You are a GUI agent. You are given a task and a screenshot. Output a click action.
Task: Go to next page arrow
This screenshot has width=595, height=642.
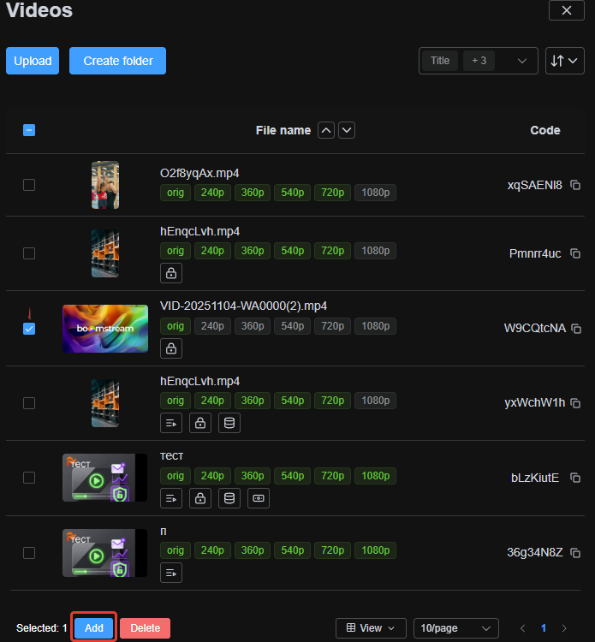click(x=564, y=628)
